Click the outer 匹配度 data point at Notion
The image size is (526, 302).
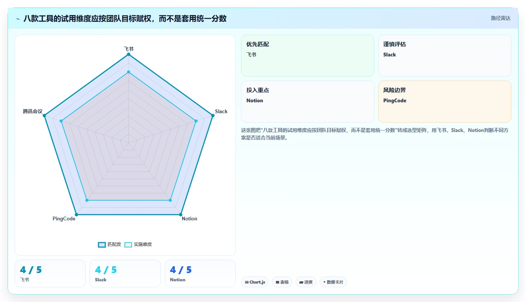(180, 215)
